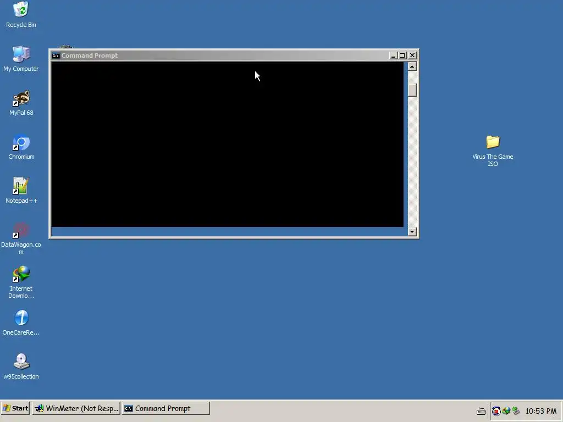Minimize the Command Prompt window
The width and height of the screenshot is (563, 422).
[393, 55]
